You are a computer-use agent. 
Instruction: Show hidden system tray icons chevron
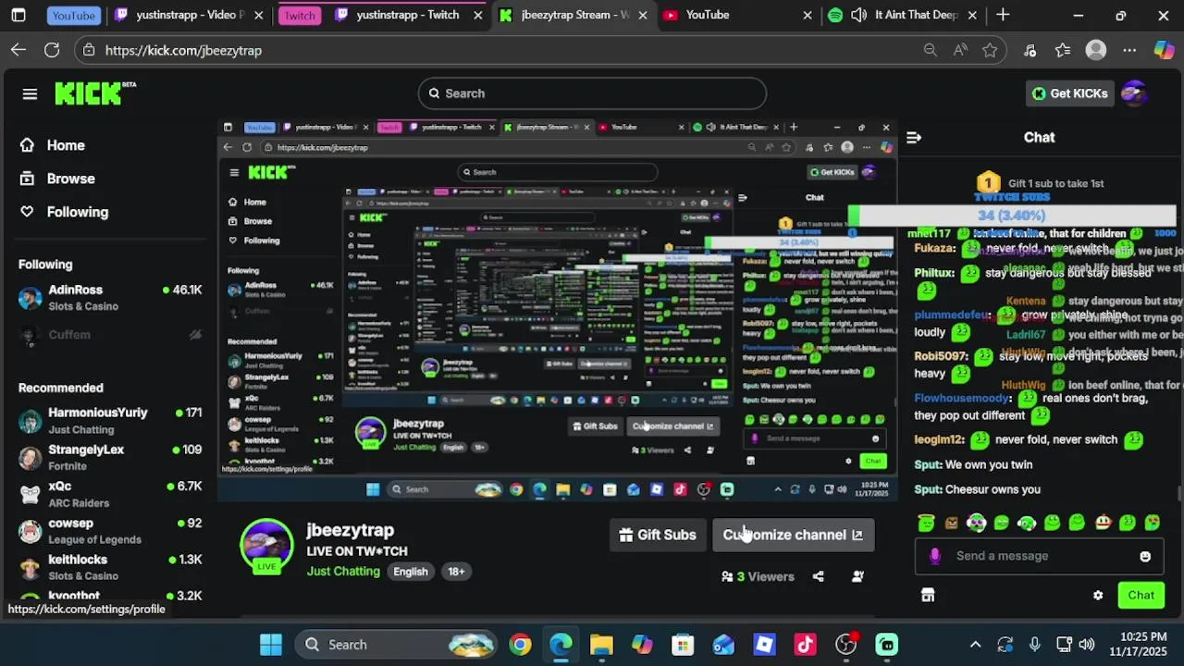tap(975, 645)
